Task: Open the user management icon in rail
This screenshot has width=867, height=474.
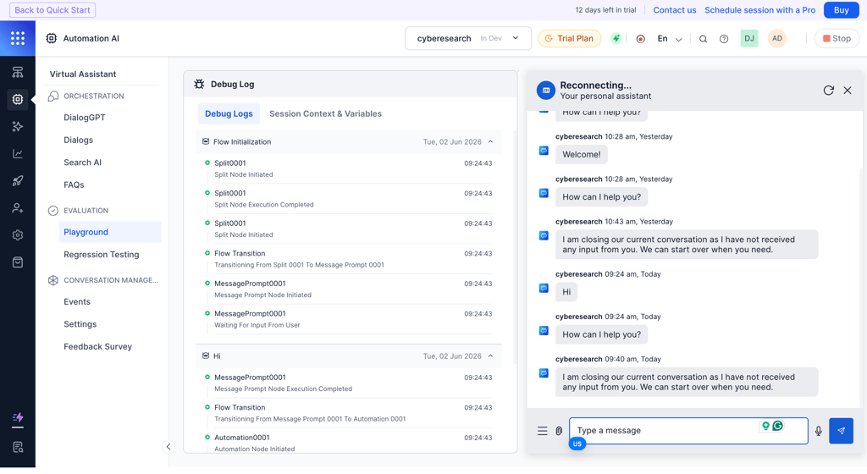Action: [18, 207]
